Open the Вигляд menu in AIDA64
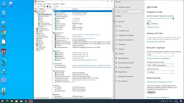184x103 pixels. pyautogui.click(x=40, y=4)
